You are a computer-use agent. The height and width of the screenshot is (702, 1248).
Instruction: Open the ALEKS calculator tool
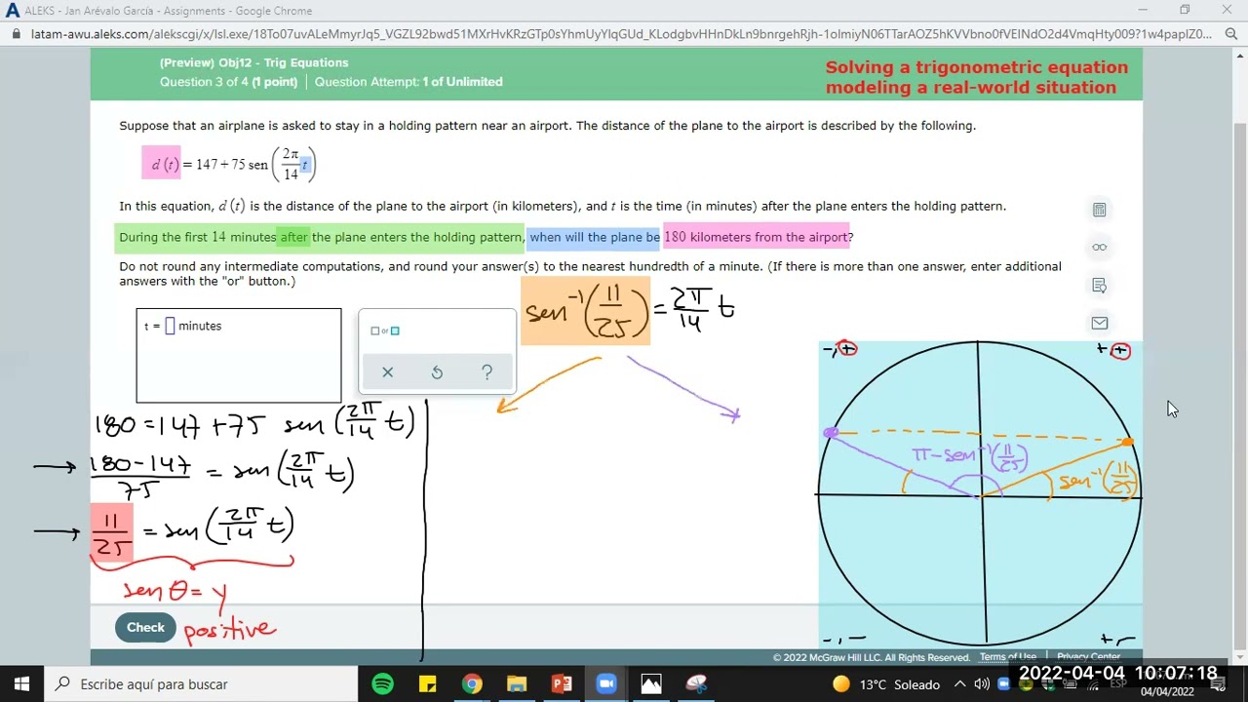[x=1099, y=210]
